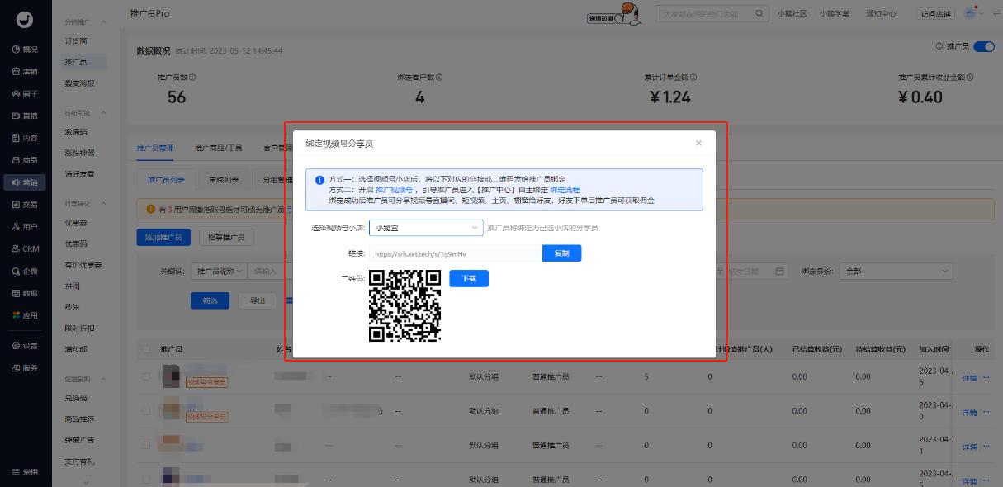
Task: Open 交易 transactions in the left sidebar
Action: click(x=25, y=204)
